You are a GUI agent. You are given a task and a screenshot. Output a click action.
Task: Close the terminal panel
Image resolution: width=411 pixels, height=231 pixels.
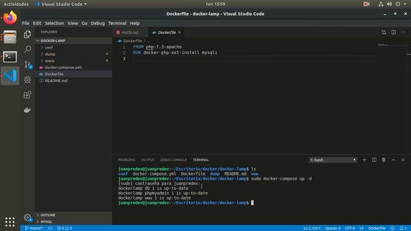(x=403, y=160)
